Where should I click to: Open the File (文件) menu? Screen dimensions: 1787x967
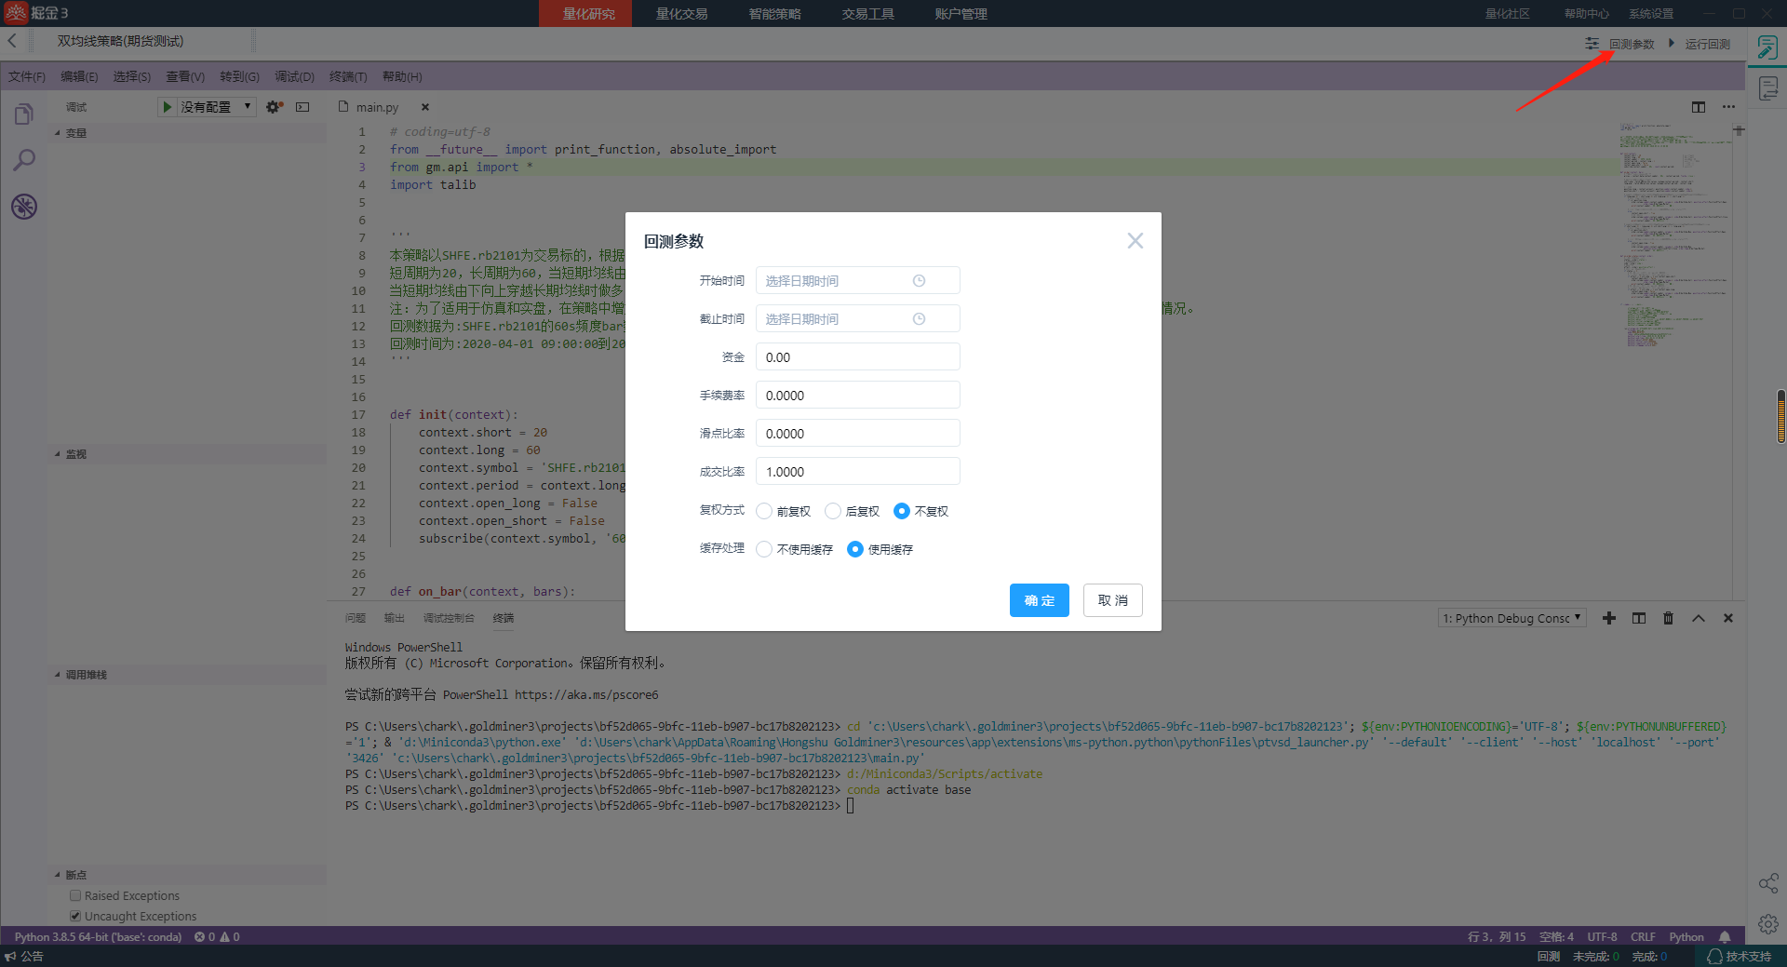27,76
